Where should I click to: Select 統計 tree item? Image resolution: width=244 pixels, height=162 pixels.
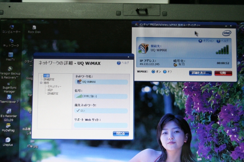50,90
